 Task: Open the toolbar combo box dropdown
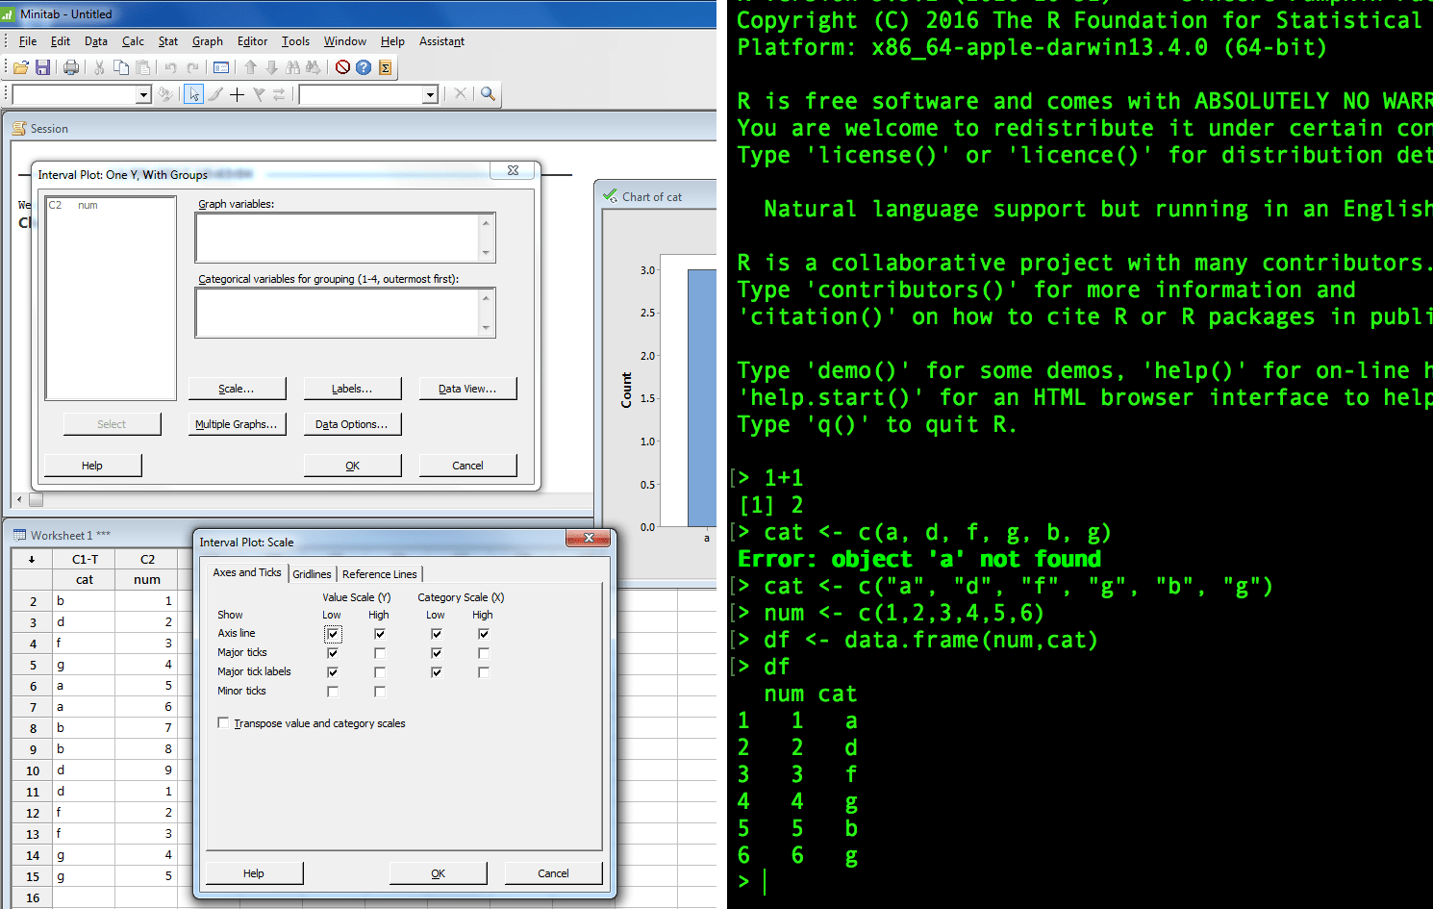[143, 94]
